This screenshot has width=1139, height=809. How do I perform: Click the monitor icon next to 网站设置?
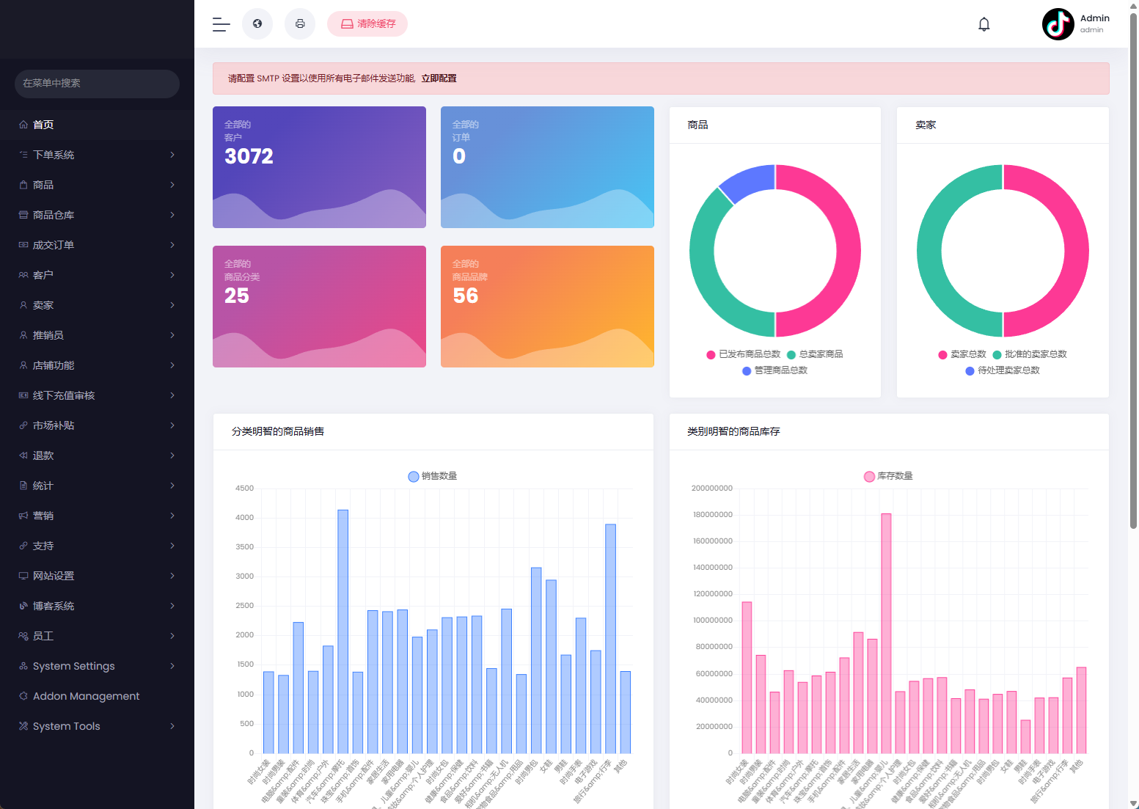point(23,576)
